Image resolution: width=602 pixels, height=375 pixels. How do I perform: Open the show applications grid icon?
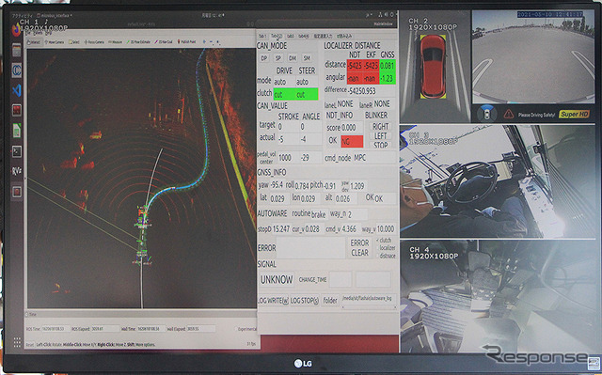click(17, 342)
